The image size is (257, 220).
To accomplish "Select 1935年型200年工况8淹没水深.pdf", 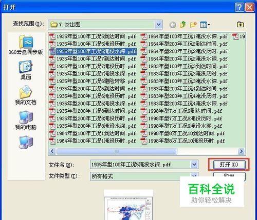I will [x=93, y=126].
